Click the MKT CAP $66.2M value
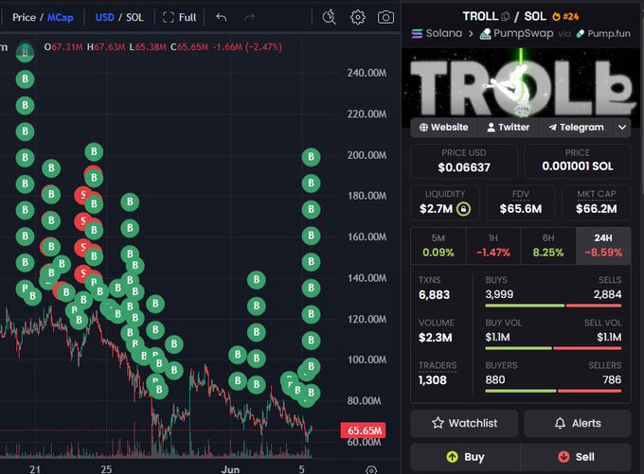 click(597, 209)
